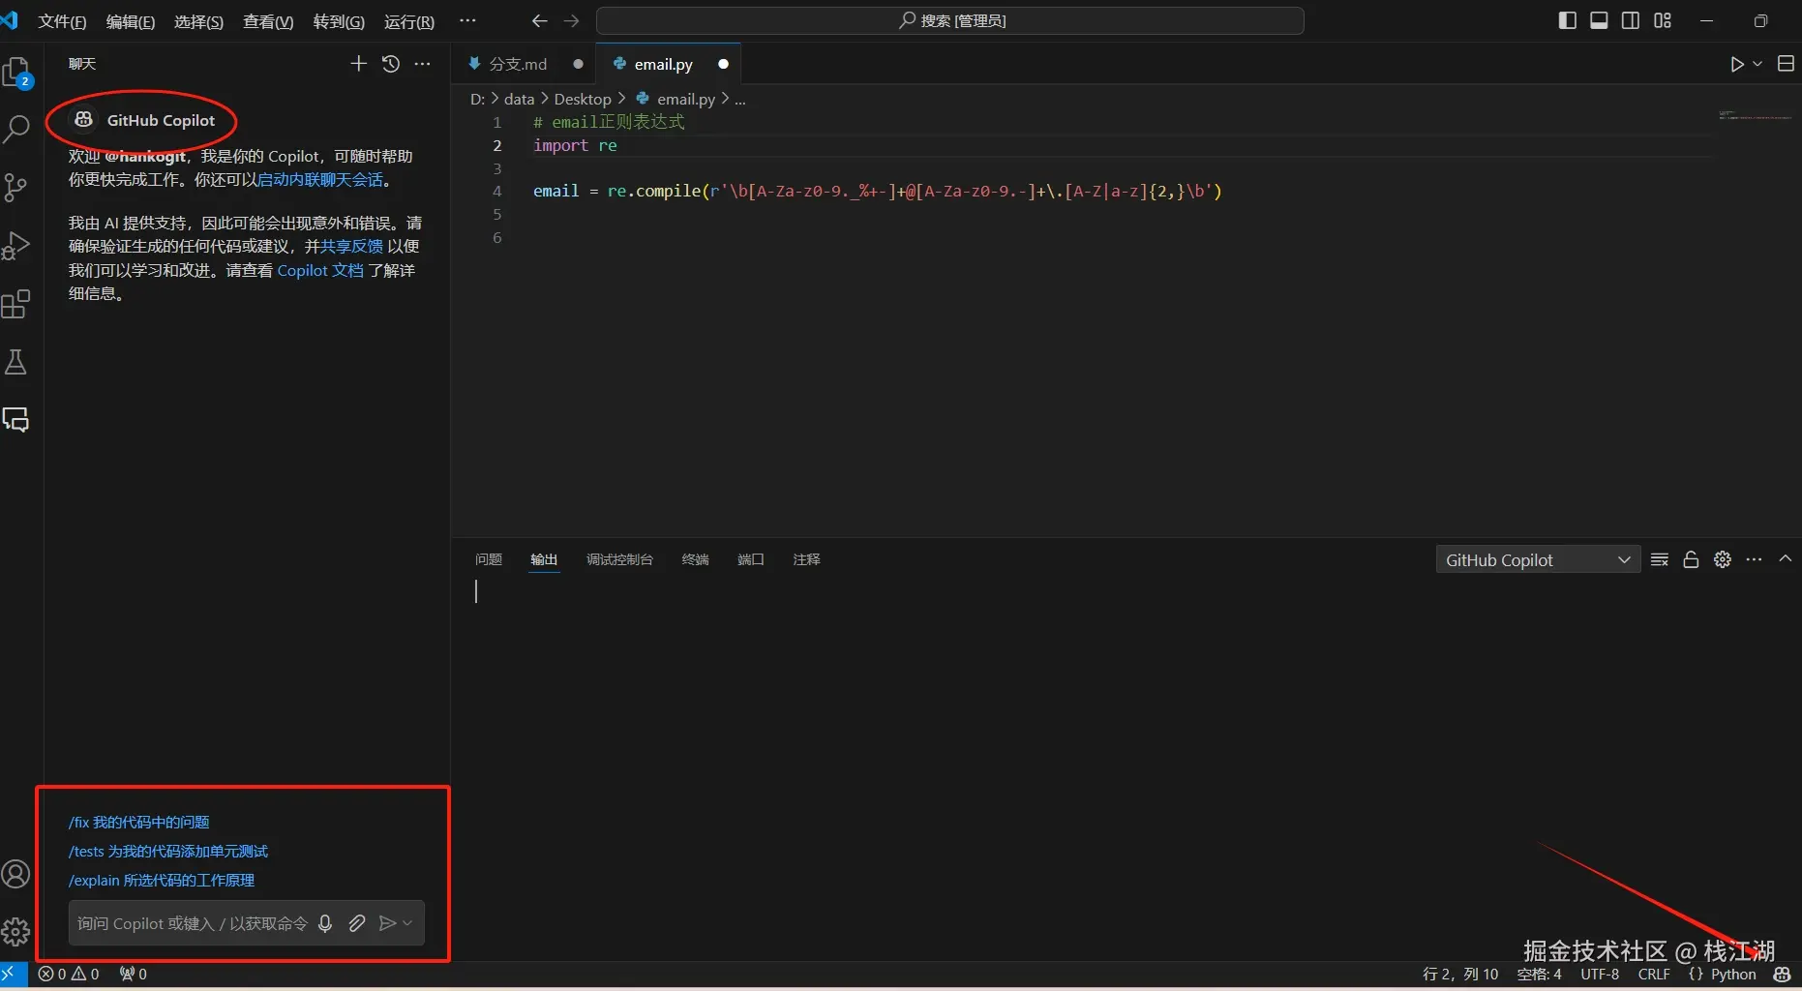Image resolution: width=1802 pixels, height=991 pixels.
Task: Start a new chat with plus icon
Action: pyautogui.click(x=358, y=64)
